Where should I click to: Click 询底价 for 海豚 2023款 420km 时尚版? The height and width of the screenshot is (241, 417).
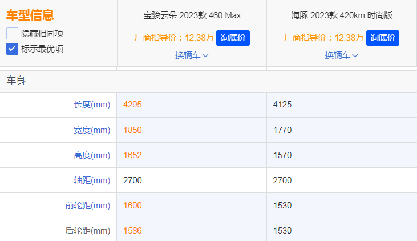pos(382,38)
